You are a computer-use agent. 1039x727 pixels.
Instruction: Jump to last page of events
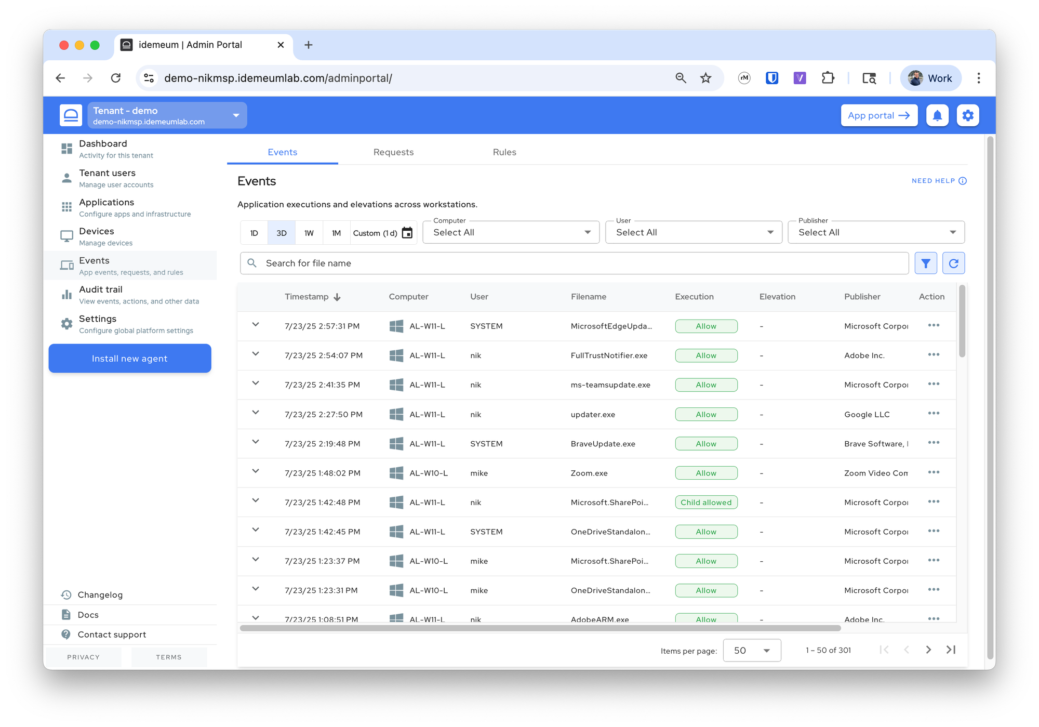(x=951, y=650)
